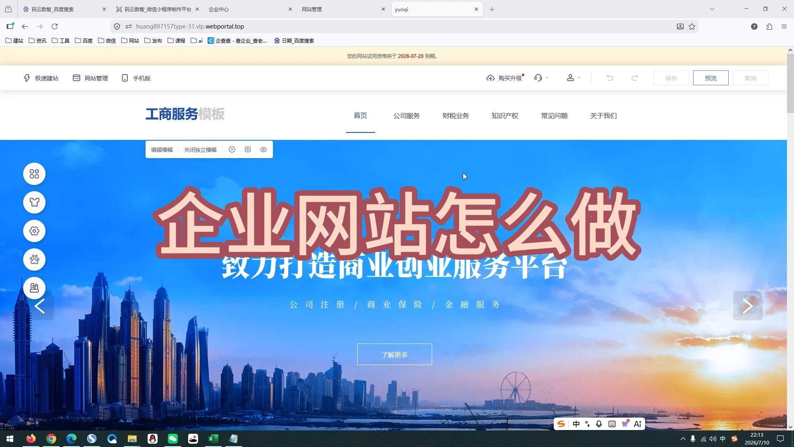Image resolution: width=794 pixels, height=447 pixels.
Task: Open the browser hamburger menu
Action: 784,26
